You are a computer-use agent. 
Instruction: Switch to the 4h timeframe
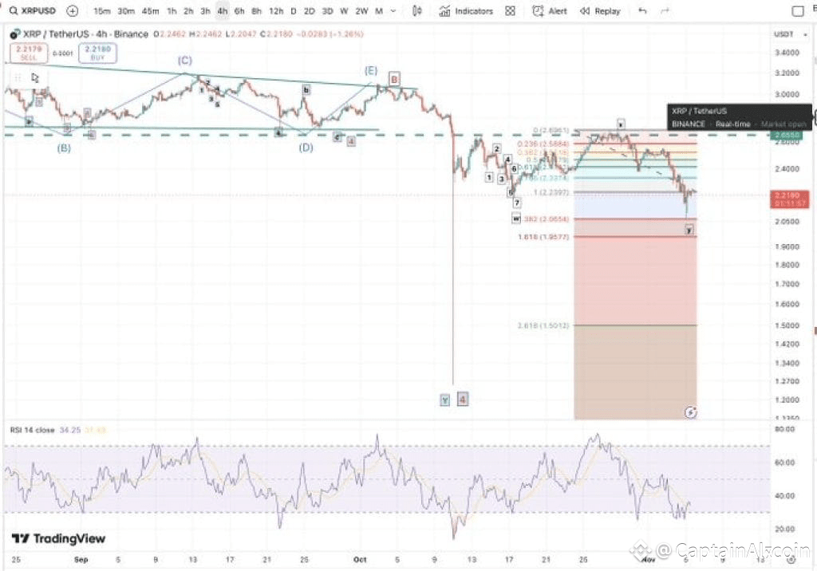[223, 11]
